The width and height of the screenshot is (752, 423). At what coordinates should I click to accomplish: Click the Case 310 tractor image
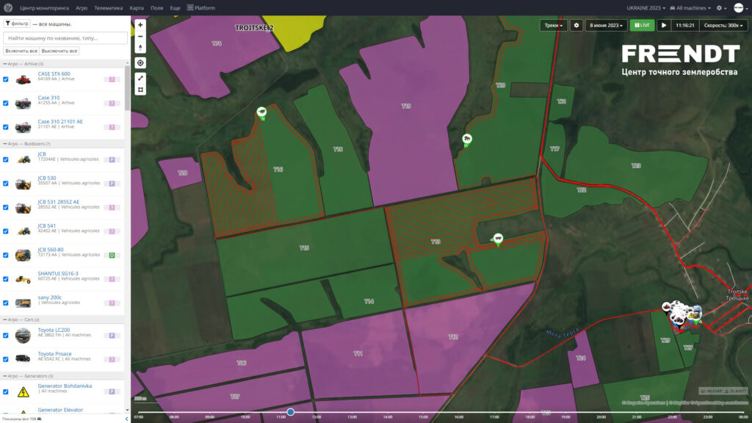pos(23,103)
